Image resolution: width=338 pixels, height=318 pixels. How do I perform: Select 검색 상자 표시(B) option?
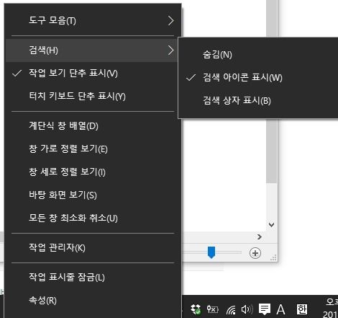coord(258,101)
